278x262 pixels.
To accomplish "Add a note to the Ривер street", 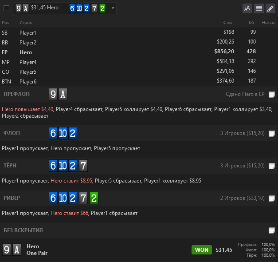I will point(271,198).
